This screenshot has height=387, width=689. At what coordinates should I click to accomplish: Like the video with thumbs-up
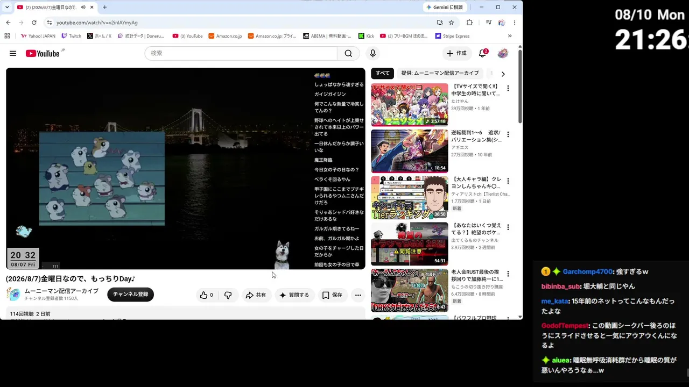207,295
